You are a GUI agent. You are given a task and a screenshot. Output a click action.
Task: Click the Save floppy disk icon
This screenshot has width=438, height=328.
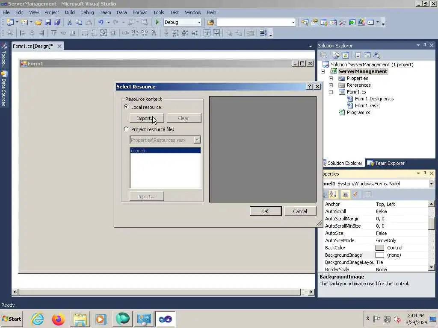[48, 22]
